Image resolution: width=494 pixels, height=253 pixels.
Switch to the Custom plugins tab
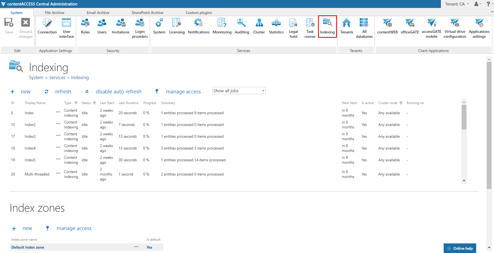click(x=199, y=13)
